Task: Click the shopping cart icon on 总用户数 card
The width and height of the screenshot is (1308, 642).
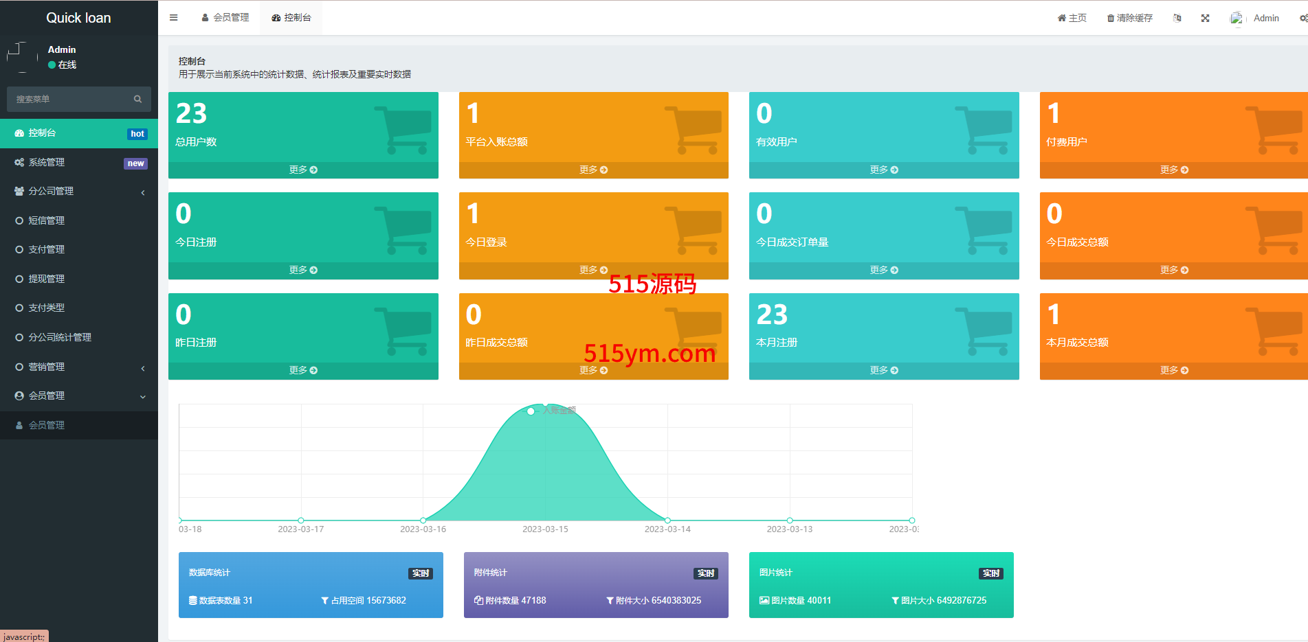Action: pos(403,129)
